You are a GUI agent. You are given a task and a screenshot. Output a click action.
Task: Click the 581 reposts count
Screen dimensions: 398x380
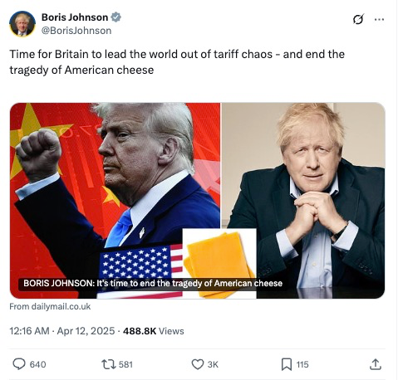tap(125, 364)
